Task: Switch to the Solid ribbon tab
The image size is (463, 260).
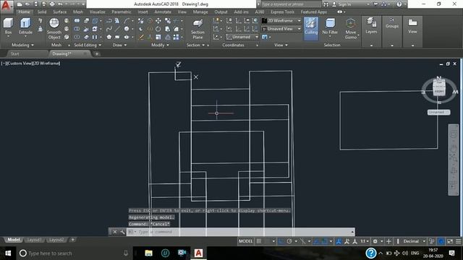Action: point(42,12)
